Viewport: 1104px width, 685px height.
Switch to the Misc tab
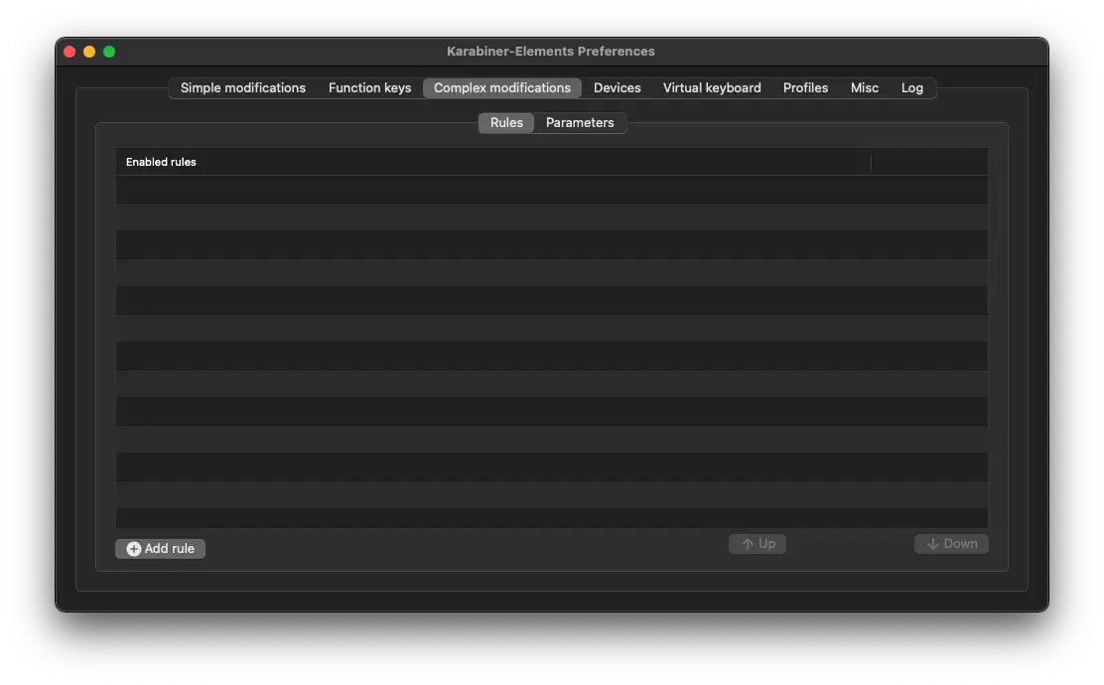point(864,88)
